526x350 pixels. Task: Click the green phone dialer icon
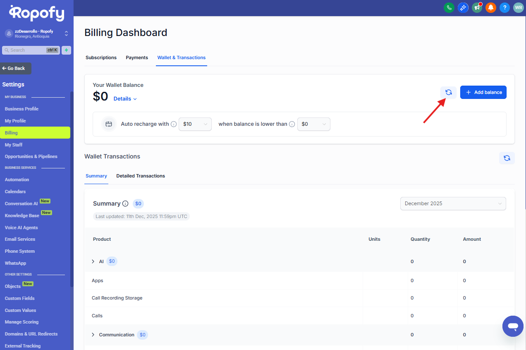[449, 7]
